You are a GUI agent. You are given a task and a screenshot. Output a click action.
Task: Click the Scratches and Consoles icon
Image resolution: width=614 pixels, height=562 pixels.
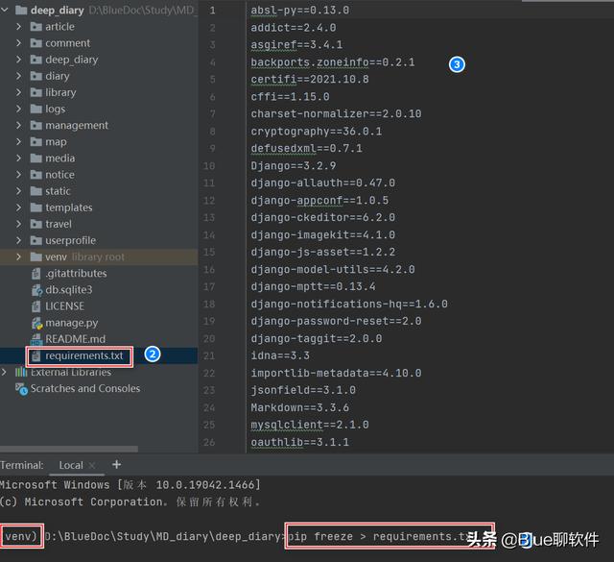click(21, 389)
